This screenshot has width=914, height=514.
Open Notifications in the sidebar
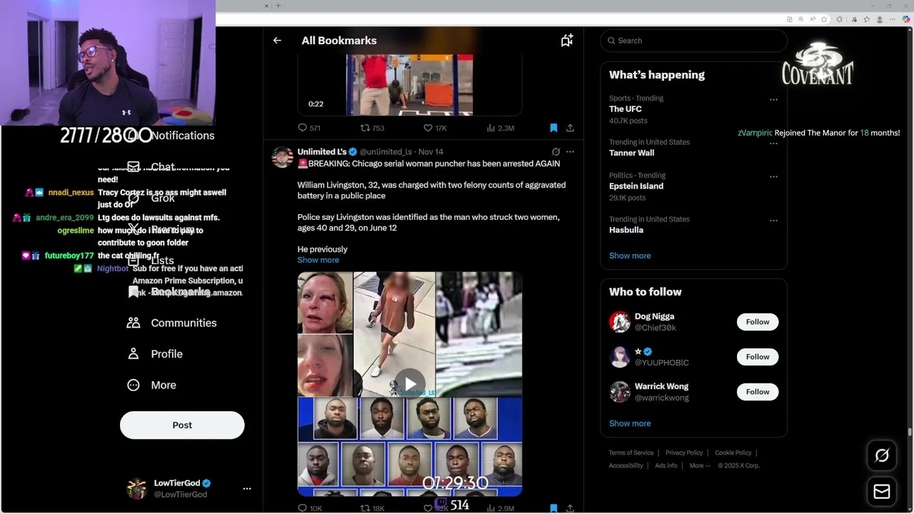[182, 136]
